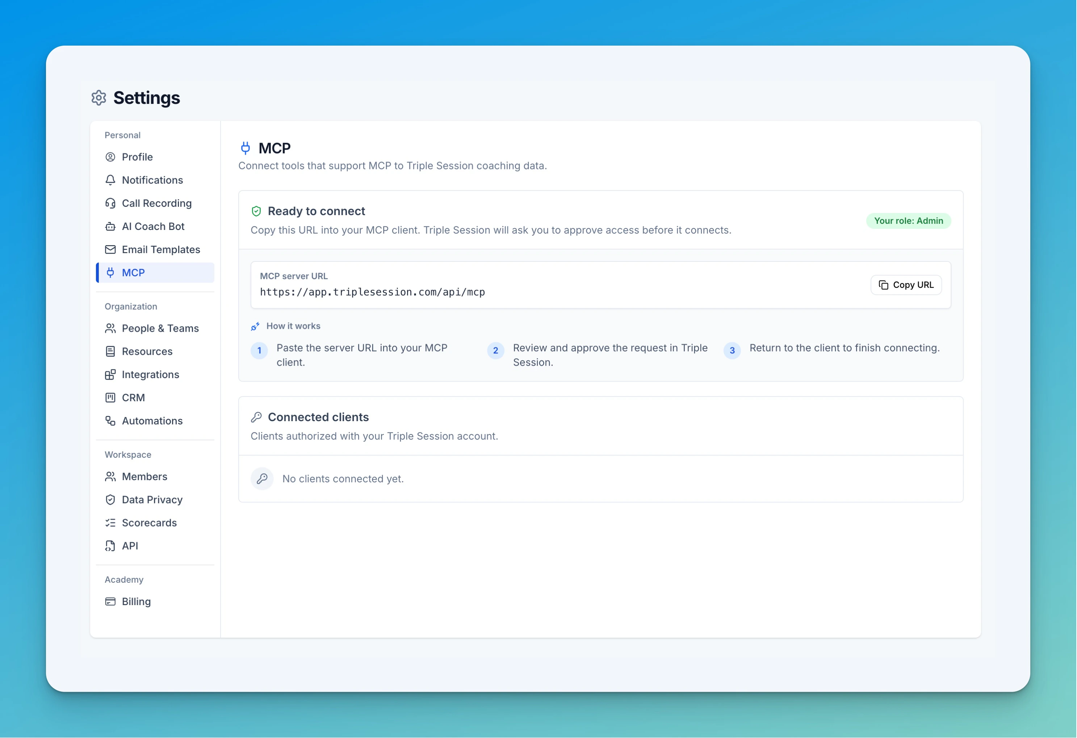The image size is (1077, 738).
Task: Click the 'MCP server URL' label
Action: 294,276
